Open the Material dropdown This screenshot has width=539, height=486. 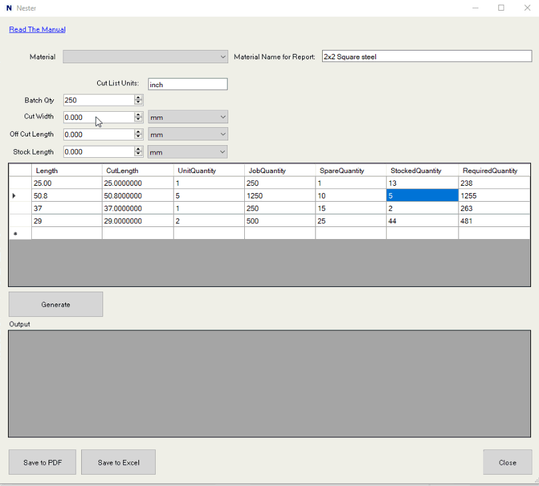[x=145, y=57]
